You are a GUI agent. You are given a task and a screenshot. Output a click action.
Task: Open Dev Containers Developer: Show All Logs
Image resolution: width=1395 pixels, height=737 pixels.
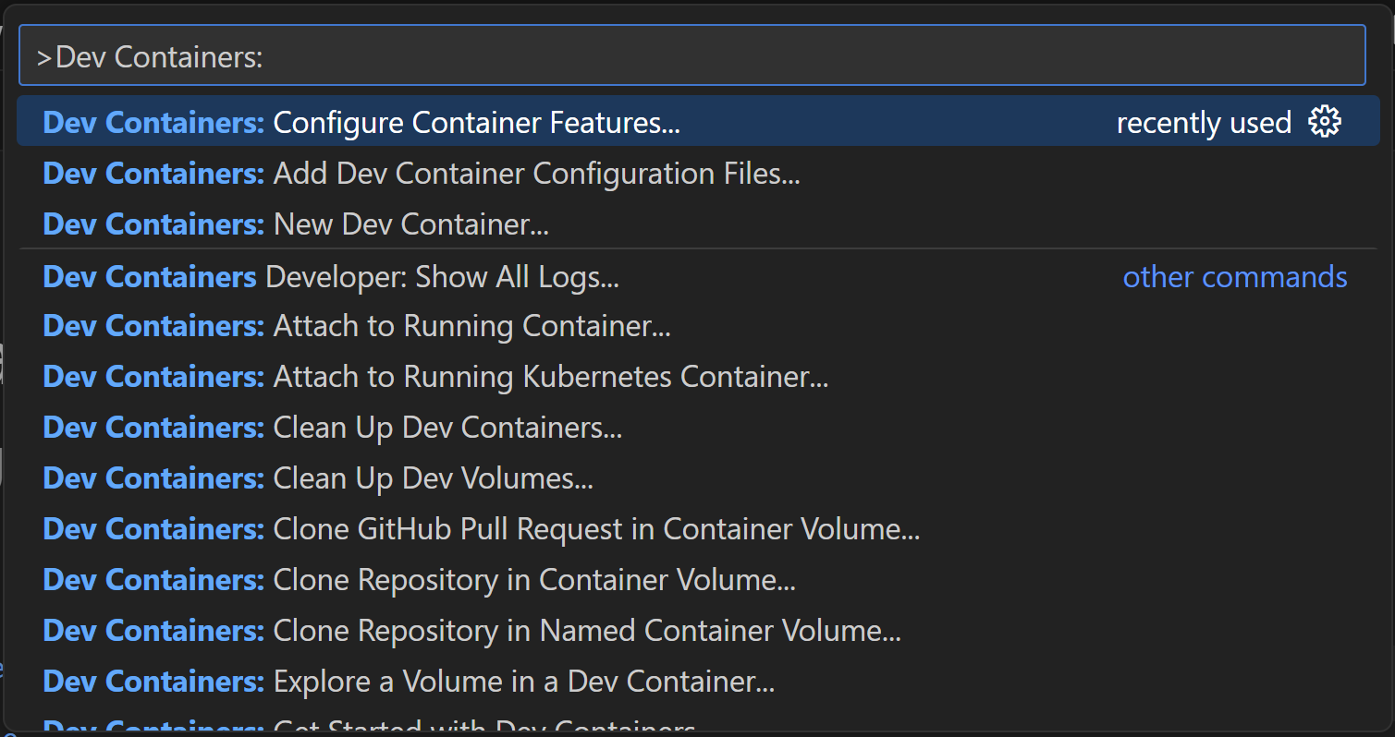pyautogui.click(x=698, y=276)
